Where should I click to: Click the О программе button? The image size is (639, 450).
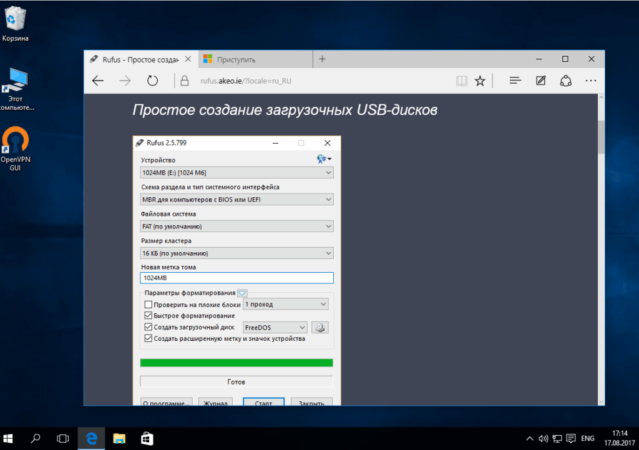[166, 402]
